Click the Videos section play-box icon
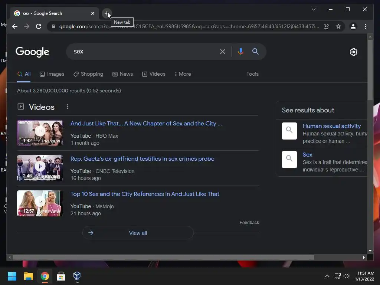The height and width of the screenshot is (285, 380). [x=21, y=107]
